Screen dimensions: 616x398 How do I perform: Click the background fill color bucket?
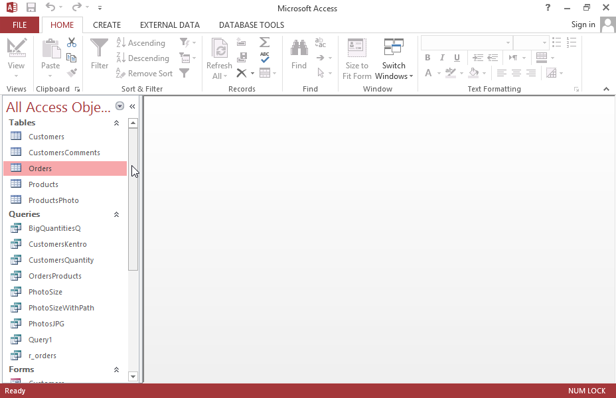click(474, 73)
